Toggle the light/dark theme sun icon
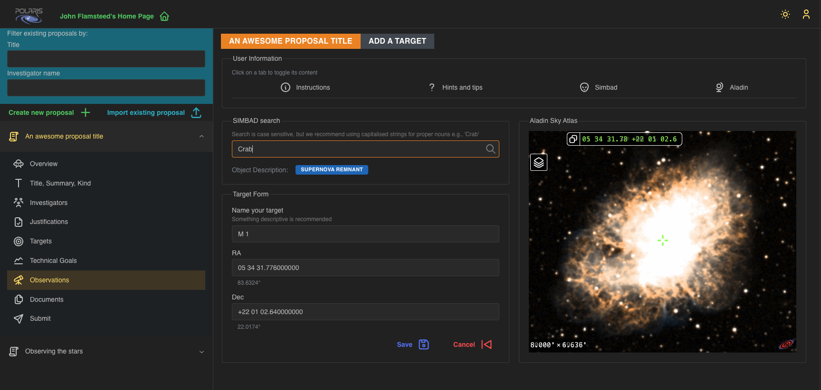 point(785,14)
